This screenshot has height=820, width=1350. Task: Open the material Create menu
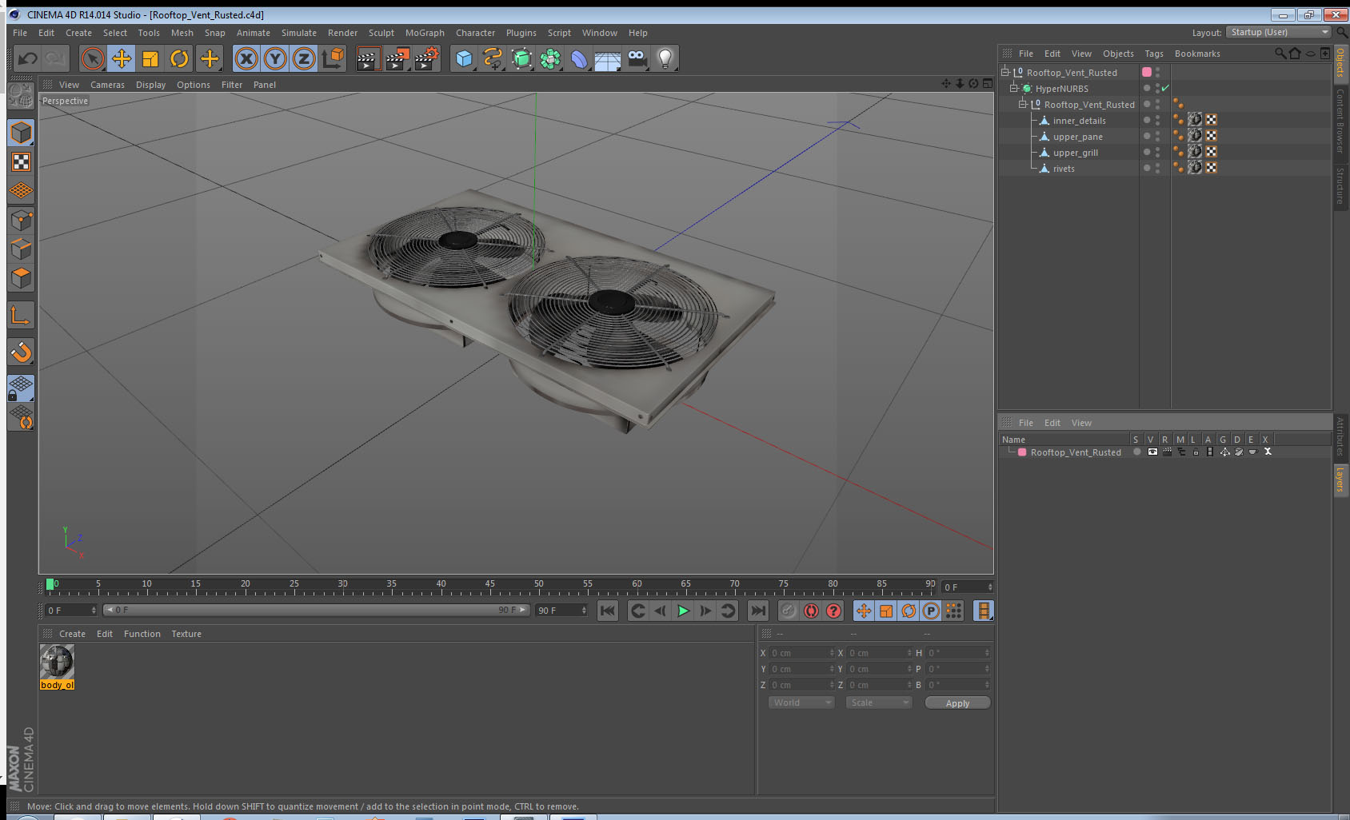tap(72, 634)
